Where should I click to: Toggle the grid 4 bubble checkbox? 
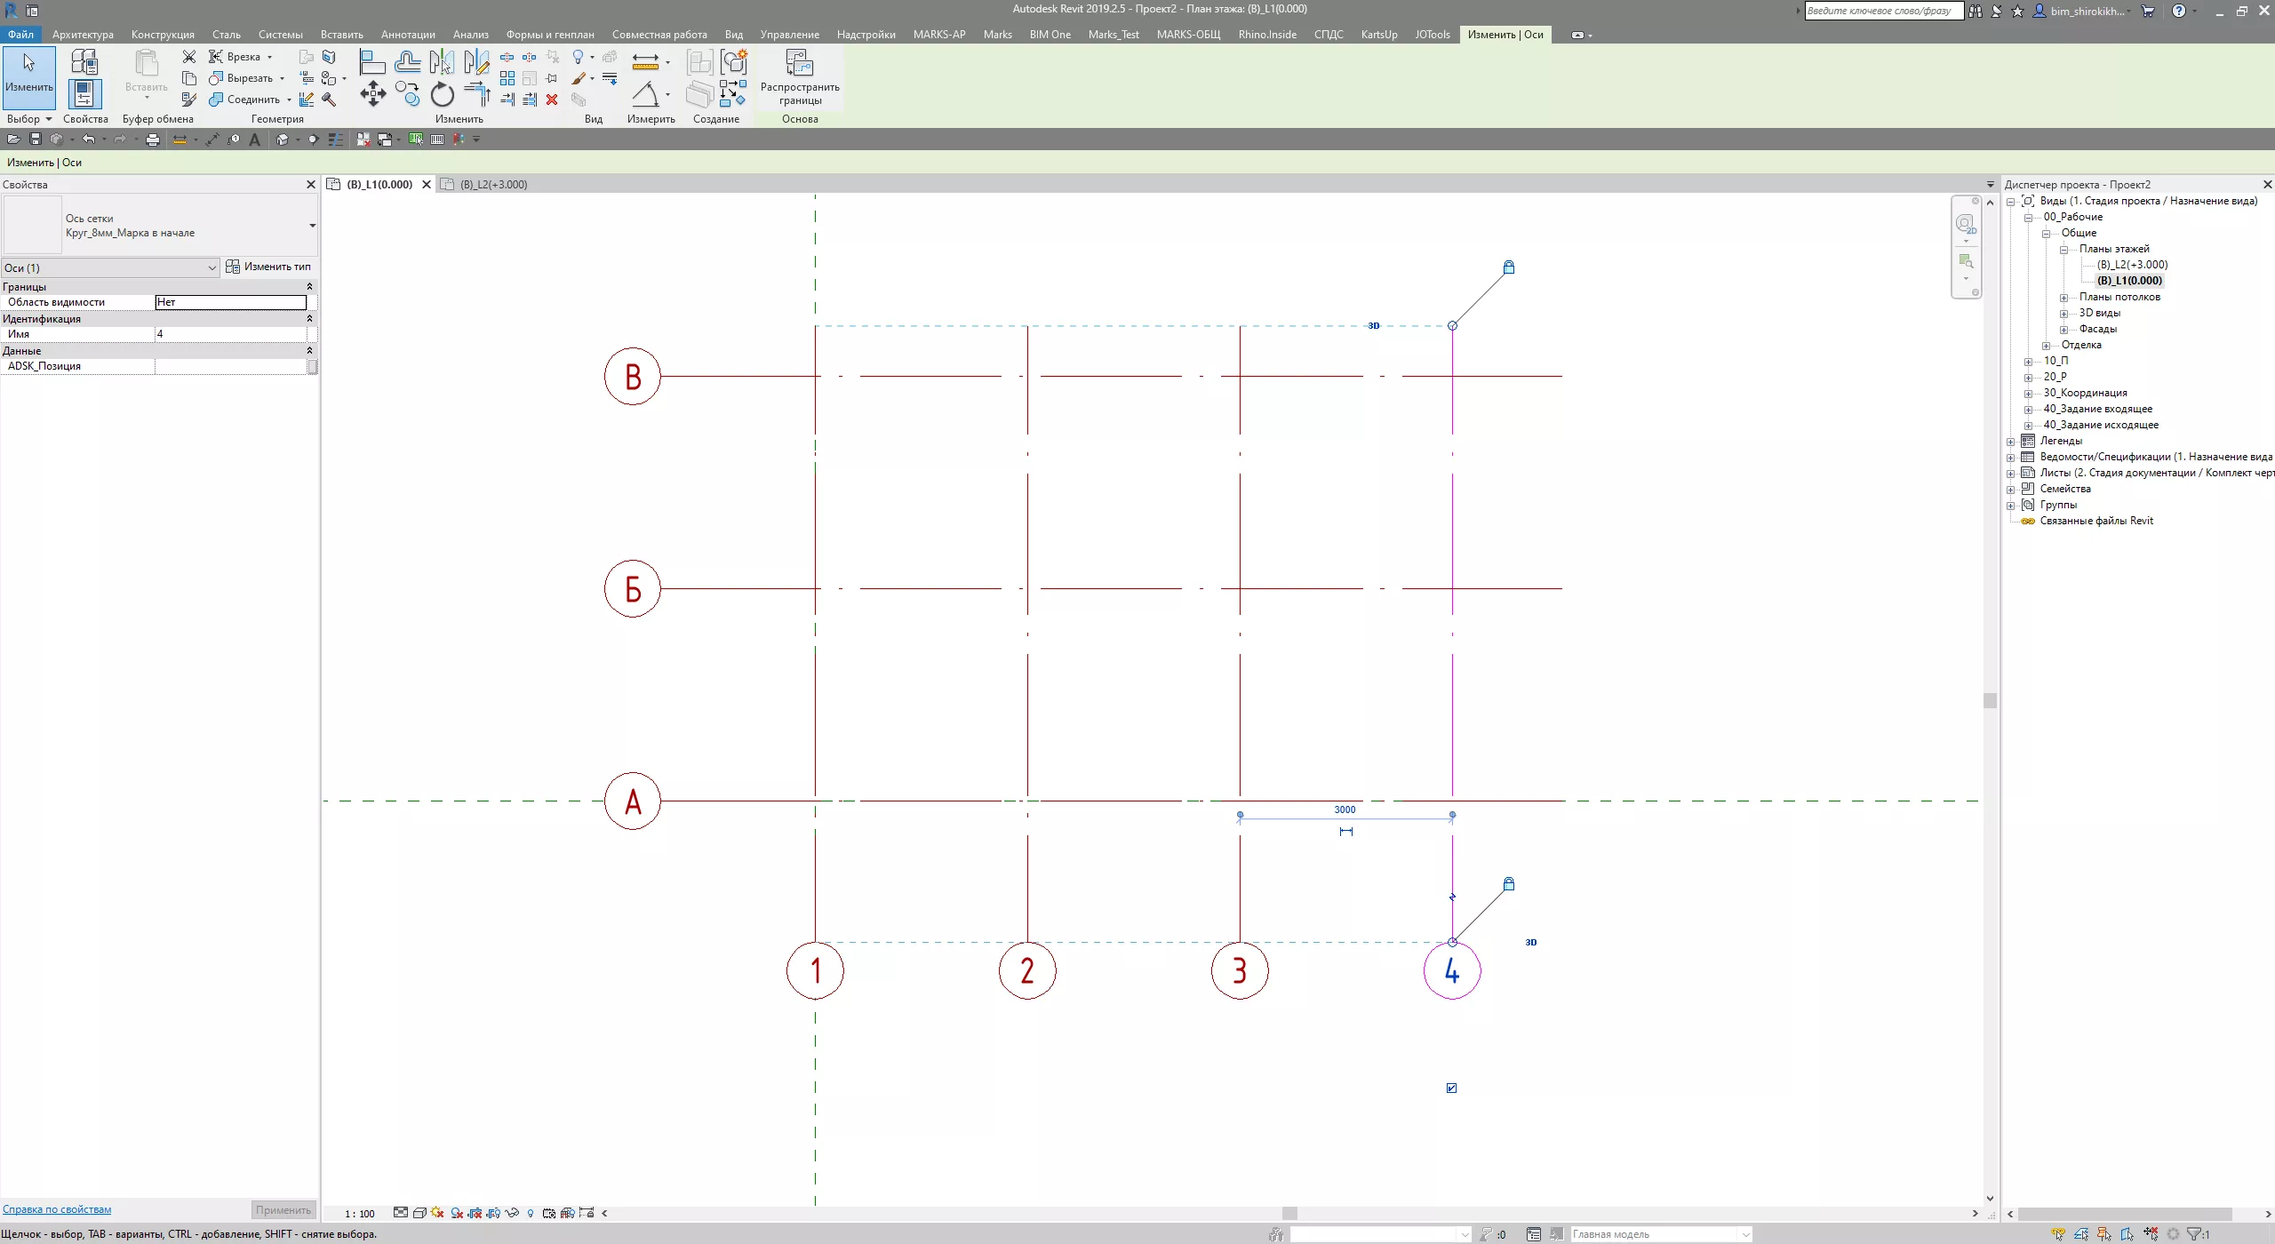point(1451,1088)
